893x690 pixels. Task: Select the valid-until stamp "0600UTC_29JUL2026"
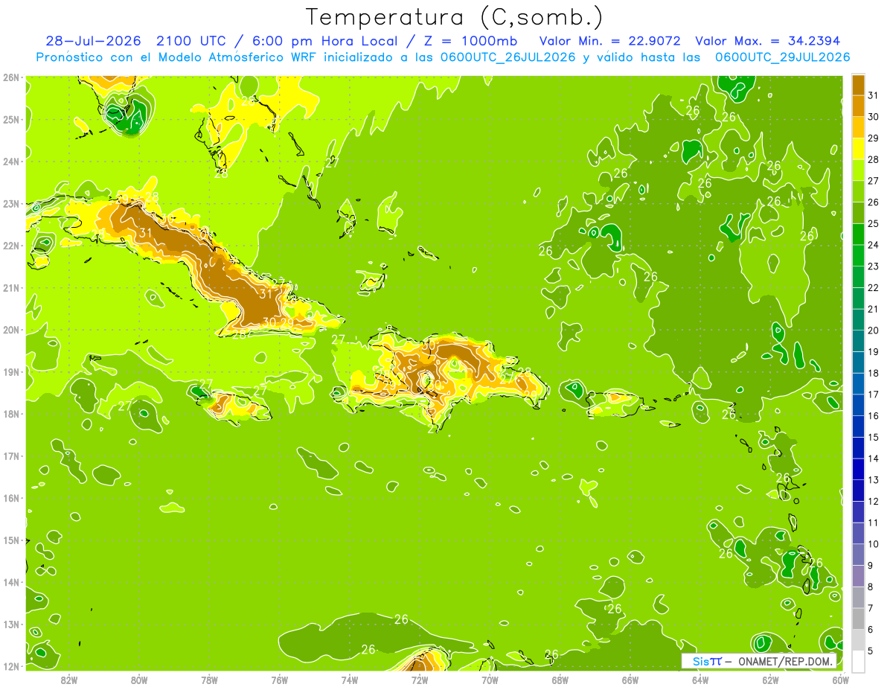(783, 57)
